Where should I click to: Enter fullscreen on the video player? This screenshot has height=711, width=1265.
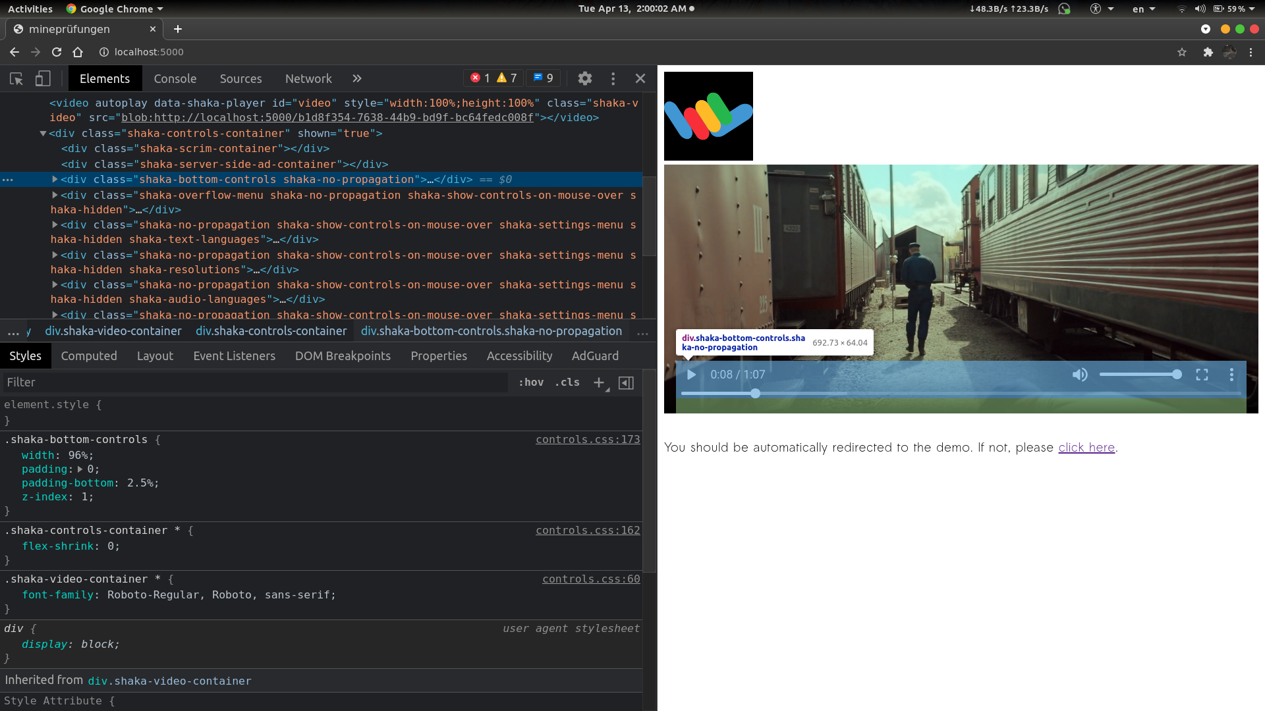pos(1202,375)
